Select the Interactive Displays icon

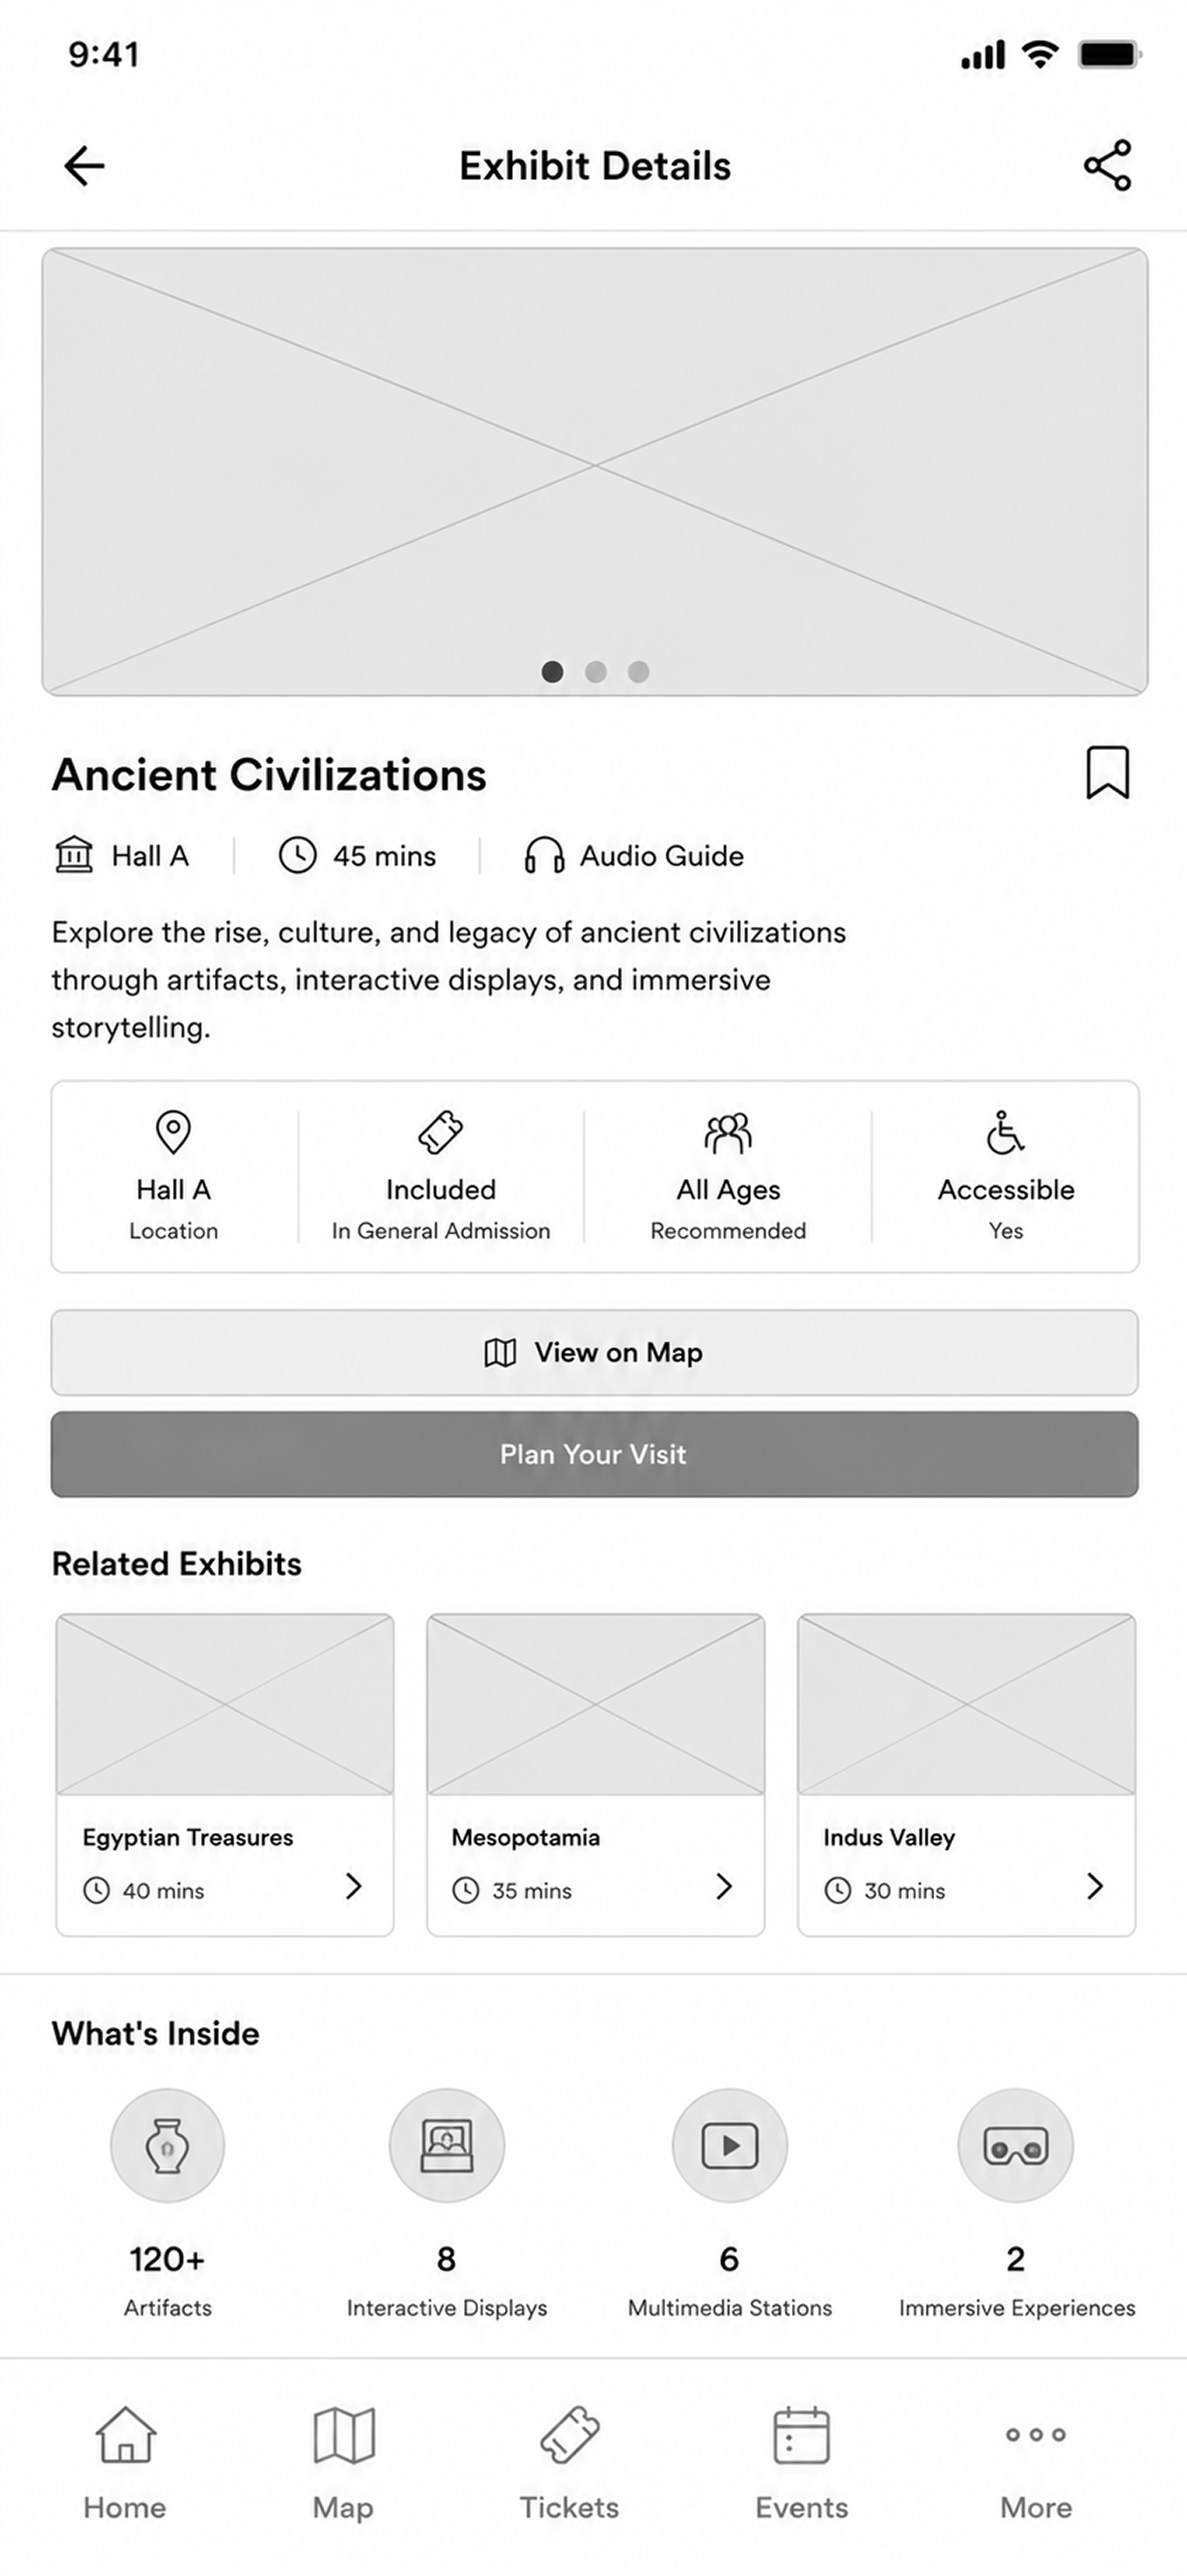pyautogui.click(x=447, y=2146)
